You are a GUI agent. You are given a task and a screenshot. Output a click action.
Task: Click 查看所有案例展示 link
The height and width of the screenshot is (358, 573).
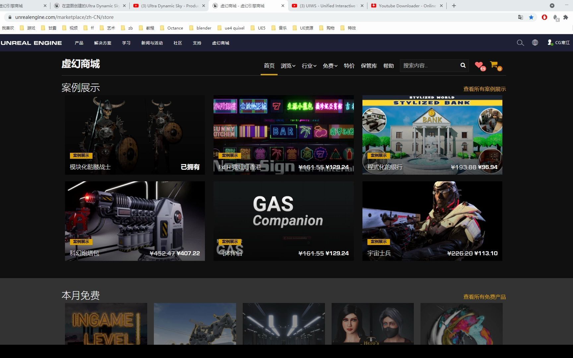point(484,89)
